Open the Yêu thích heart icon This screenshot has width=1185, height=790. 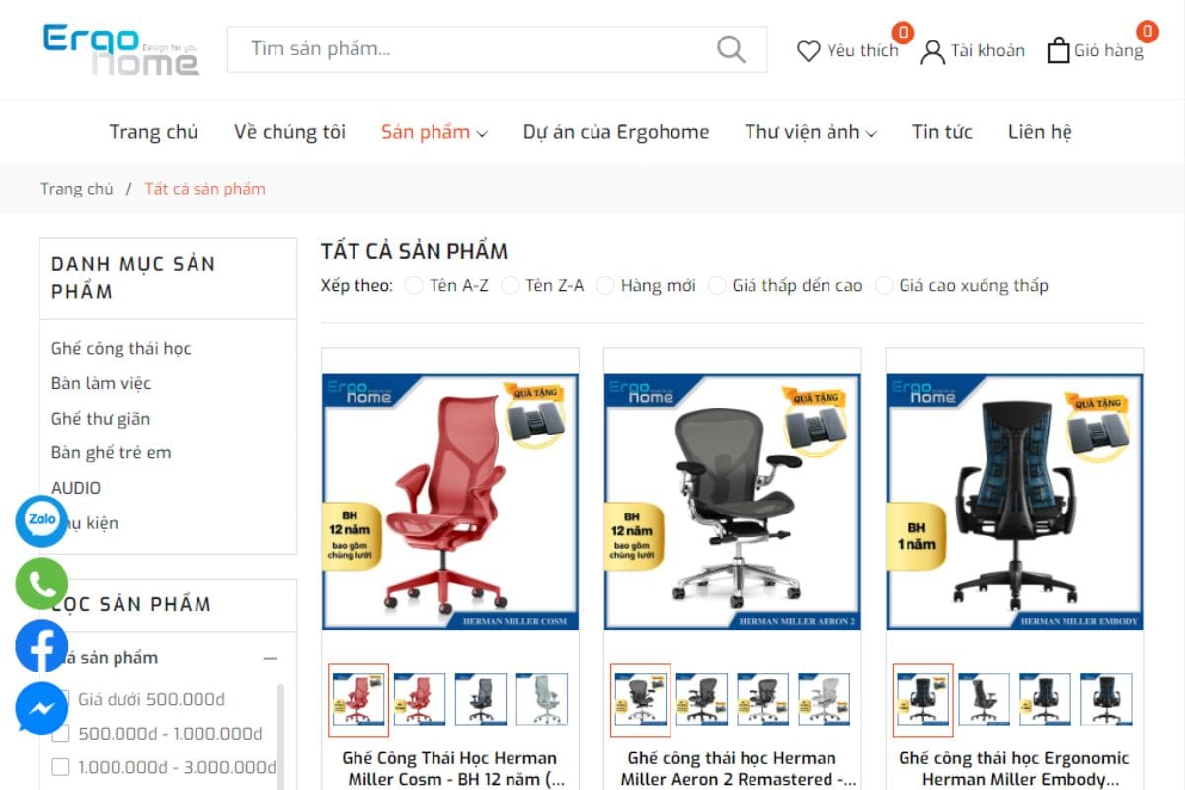[809, 50]
